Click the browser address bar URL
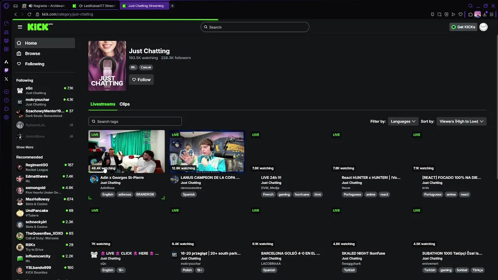The width and height of the screenshot is (498, 280). [x=67, y=14]
